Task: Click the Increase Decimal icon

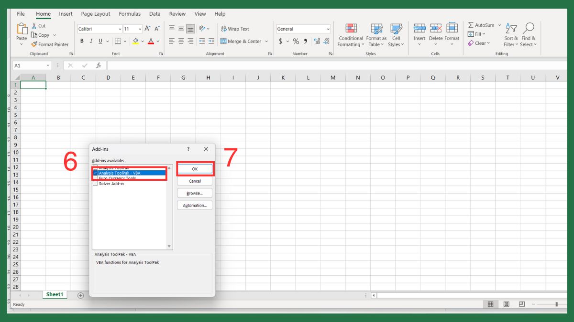Action: pyautogui.click(x=316, y=42)
